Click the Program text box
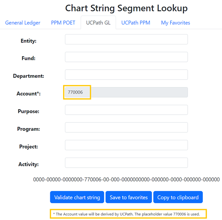This screenshot has width=222, height=220. pos(126,128)
